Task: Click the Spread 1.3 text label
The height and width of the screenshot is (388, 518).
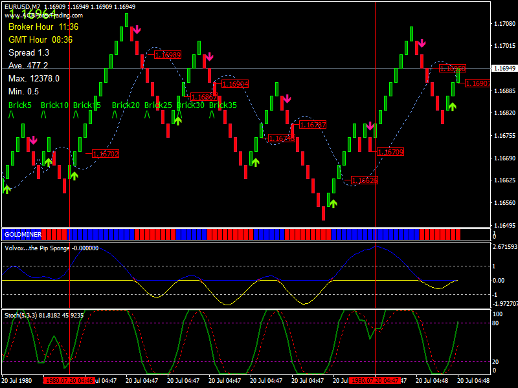Action: pyautogui.click(x=28, y=52)
